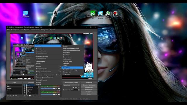Image resolution: width=187 pixels, height=105 pixels.
Task: Toggle lock of LastDonat source
Action: [x=26, y=89]
